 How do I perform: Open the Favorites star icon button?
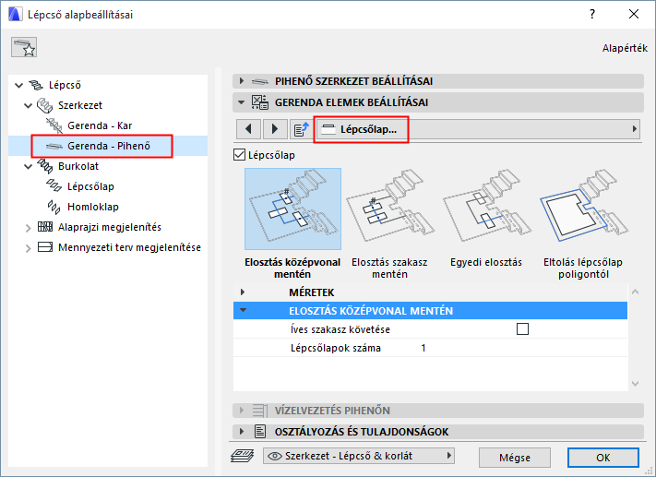pos(24,47)
